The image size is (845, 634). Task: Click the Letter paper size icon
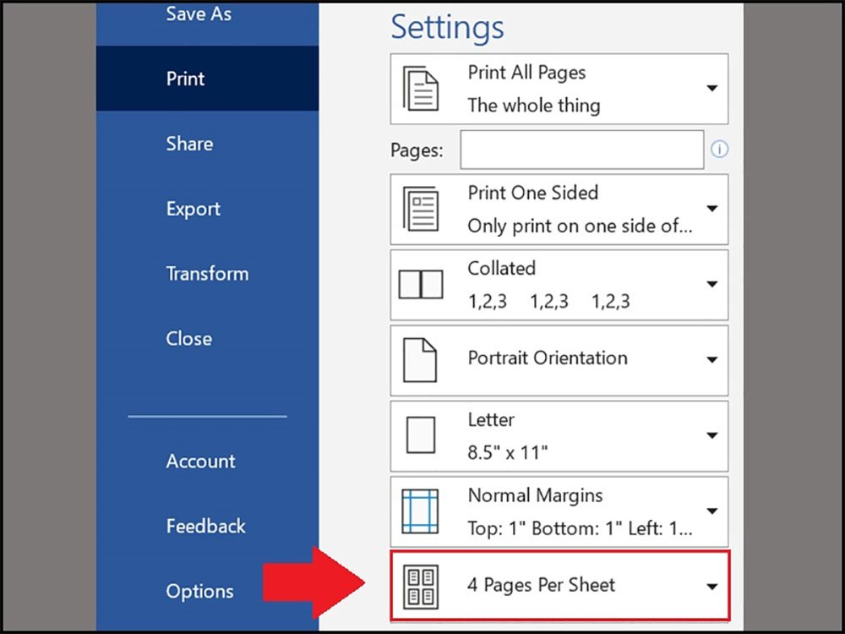point(420,435)
